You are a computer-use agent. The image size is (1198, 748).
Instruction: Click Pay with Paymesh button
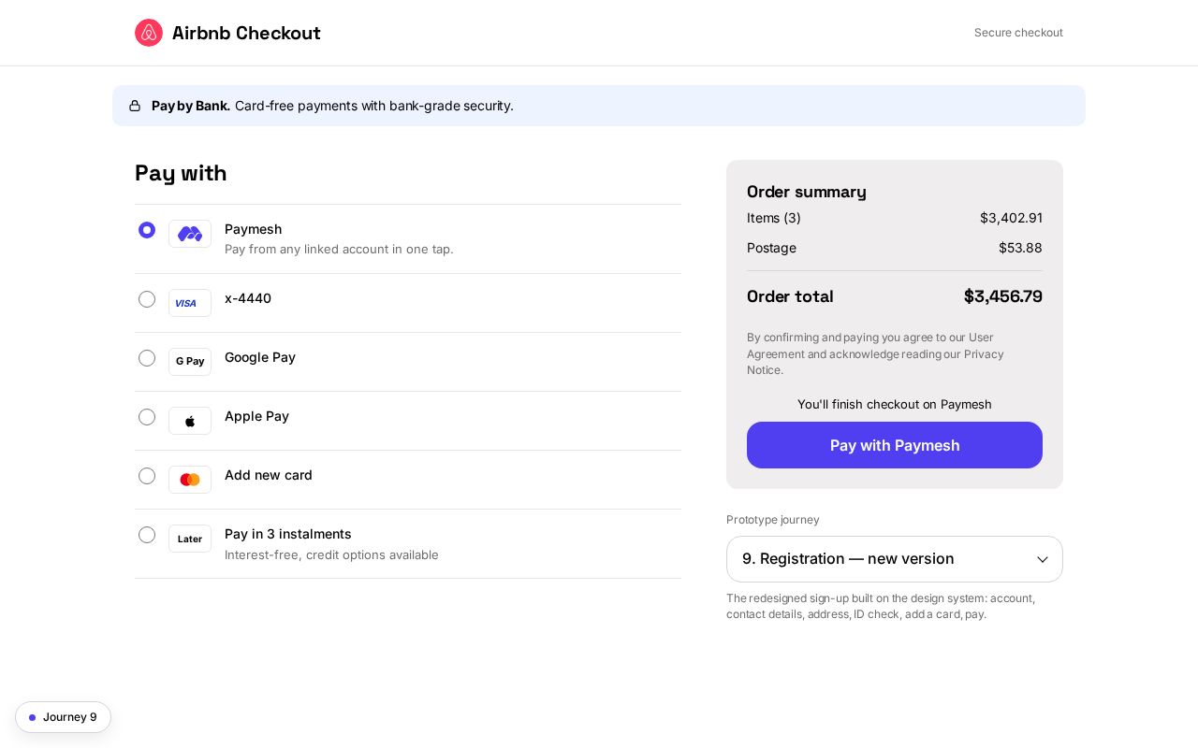(895, 445)
